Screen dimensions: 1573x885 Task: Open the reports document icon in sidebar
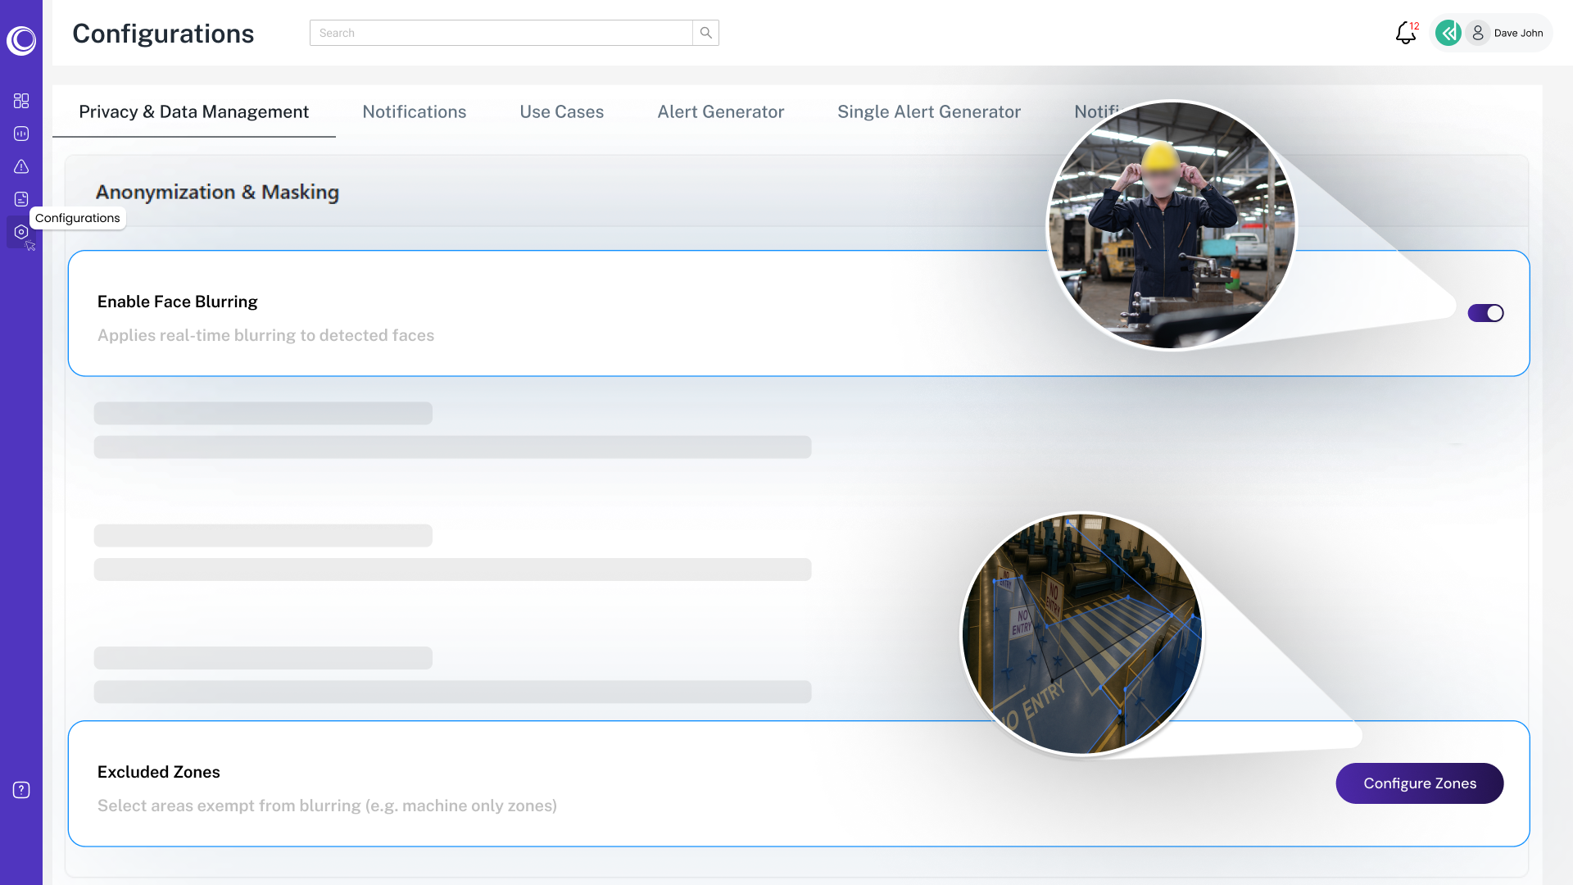coord(21,199)
